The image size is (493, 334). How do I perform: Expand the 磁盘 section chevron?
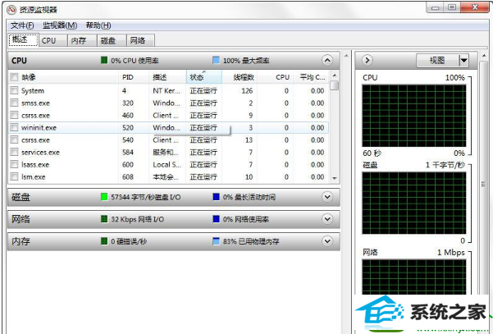(327, 197)
